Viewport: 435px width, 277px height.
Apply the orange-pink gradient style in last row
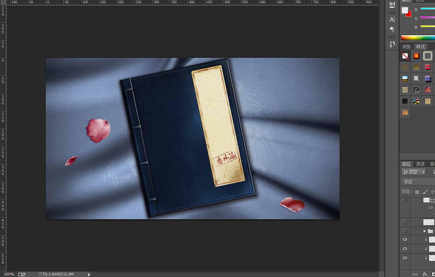point(405,112)
